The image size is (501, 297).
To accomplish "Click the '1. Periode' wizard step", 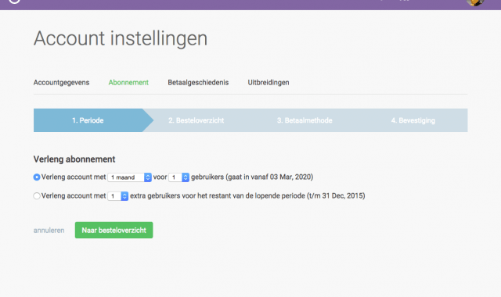I will click(x=88, y=120).
